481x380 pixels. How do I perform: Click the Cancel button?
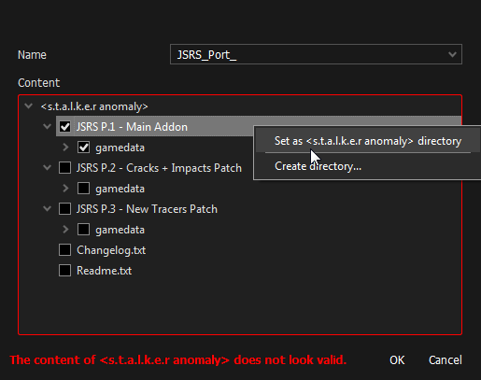446,360
